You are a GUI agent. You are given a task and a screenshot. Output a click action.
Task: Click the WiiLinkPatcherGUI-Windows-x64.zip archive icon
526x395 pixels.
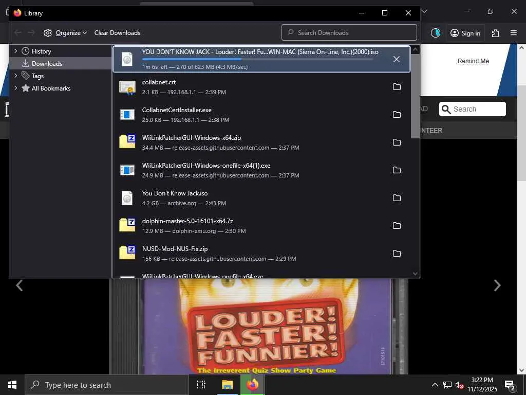(x=127, y=141)
